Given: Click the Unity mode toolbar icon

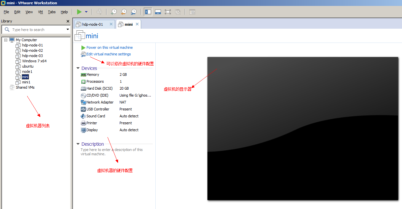Looking at the screenshot, I should point(178,12).
